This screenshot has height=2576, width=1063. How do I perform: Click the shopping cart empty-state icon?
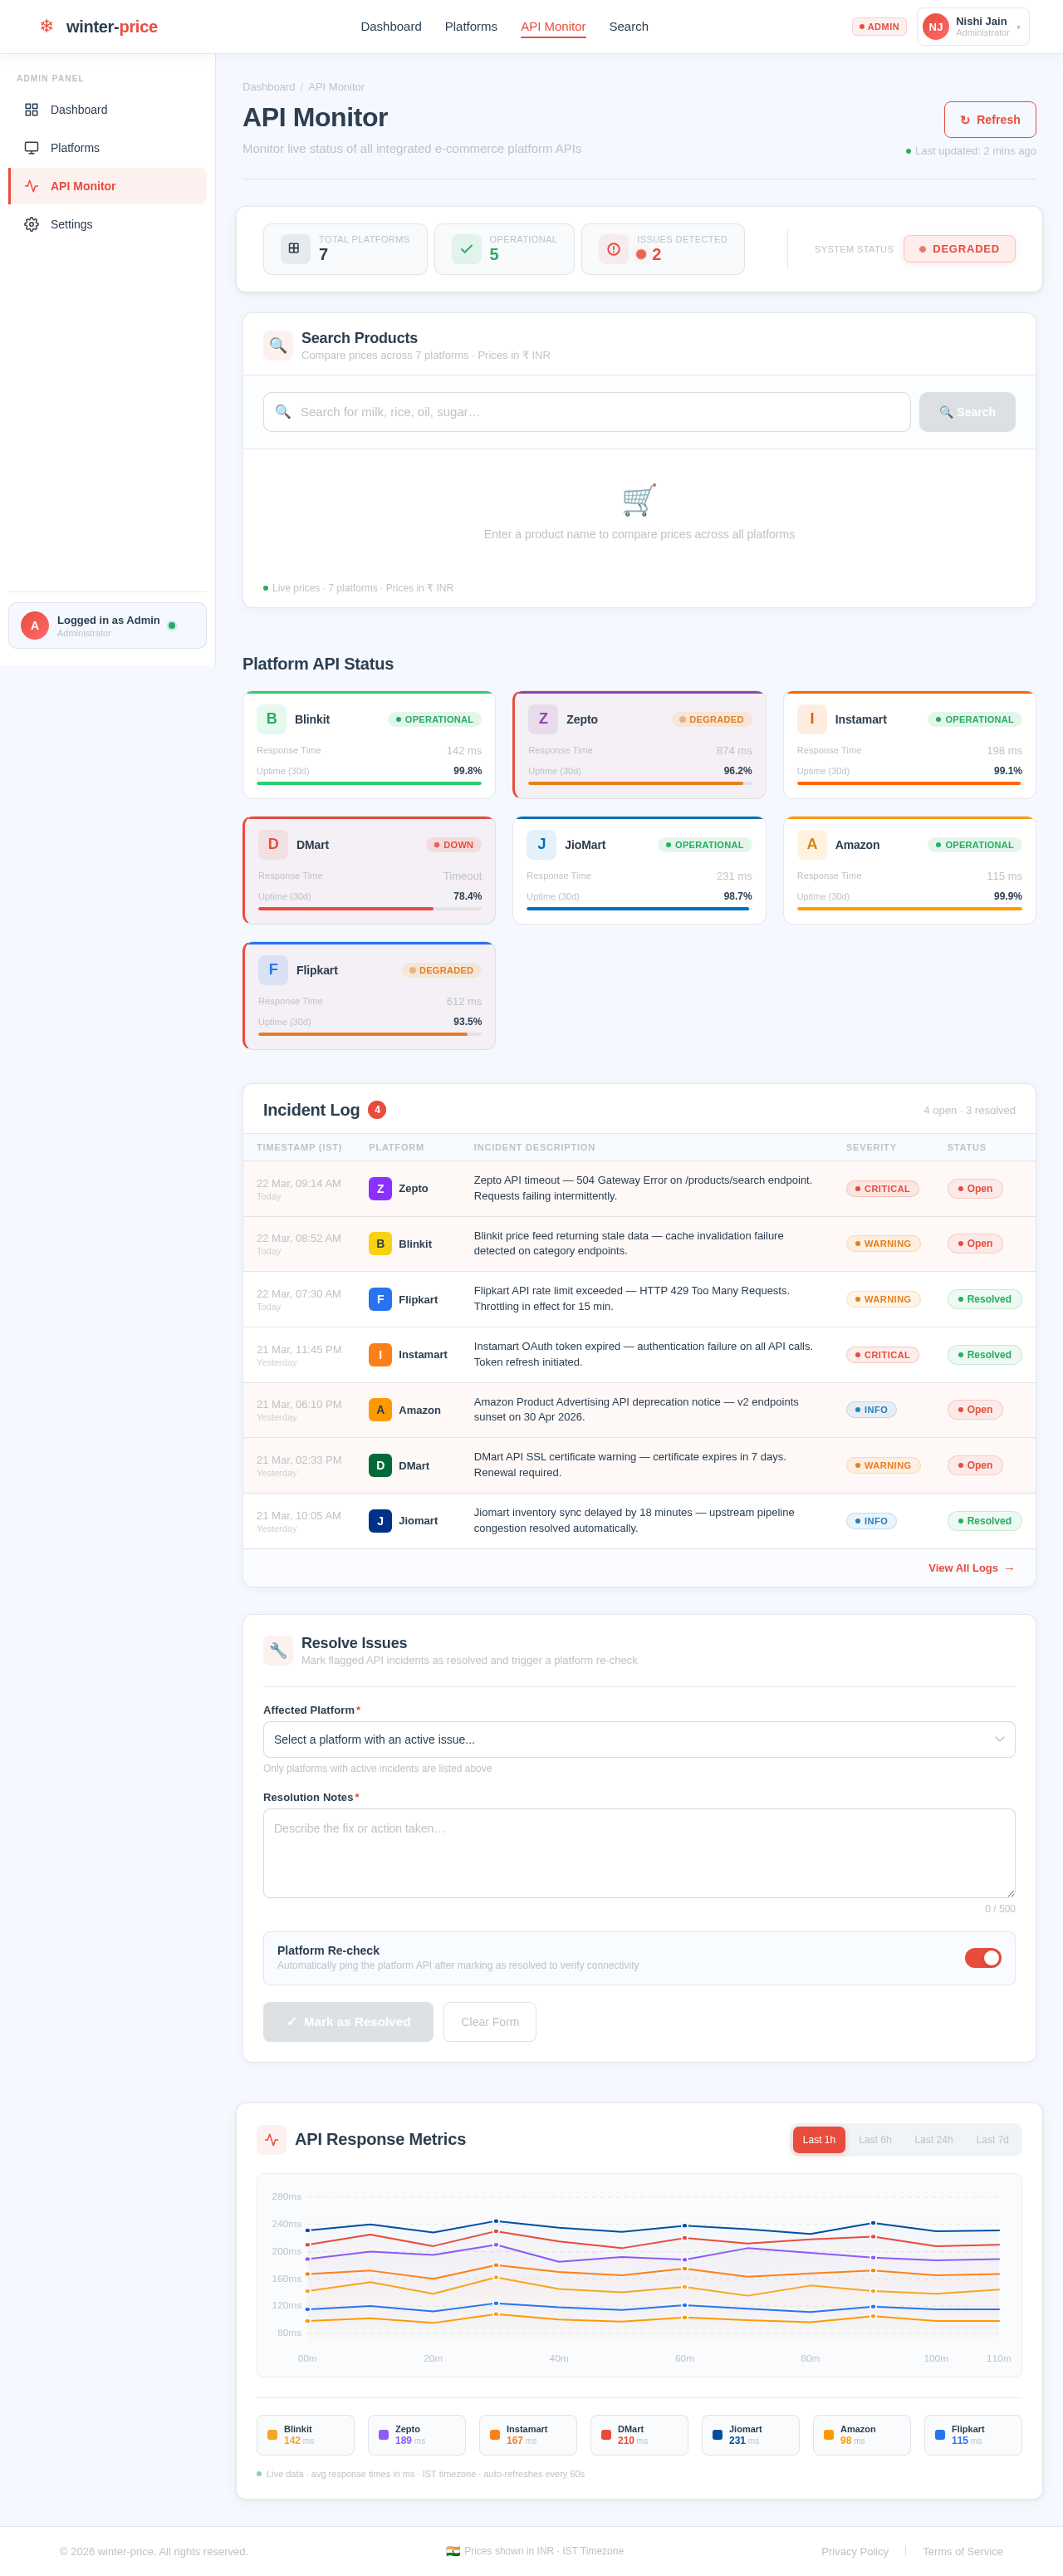click(639, 499)
